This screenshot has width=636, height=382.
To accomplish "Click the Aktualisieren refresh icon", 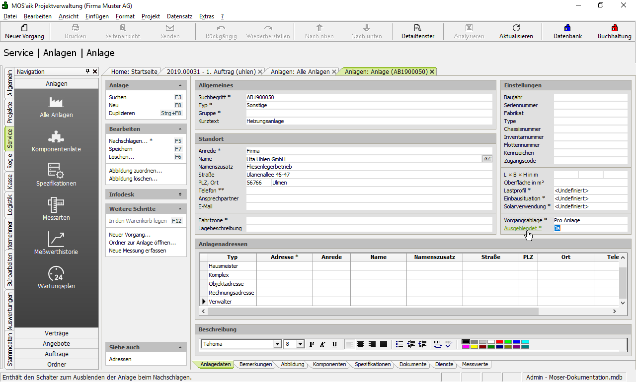I will tap(516, 28).
